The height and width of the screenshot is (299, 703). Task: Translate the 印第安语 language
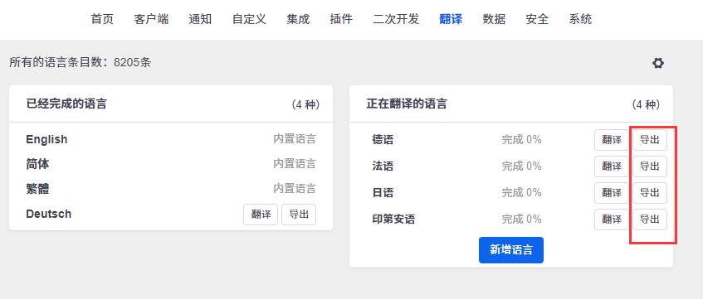tap(612, 219)
